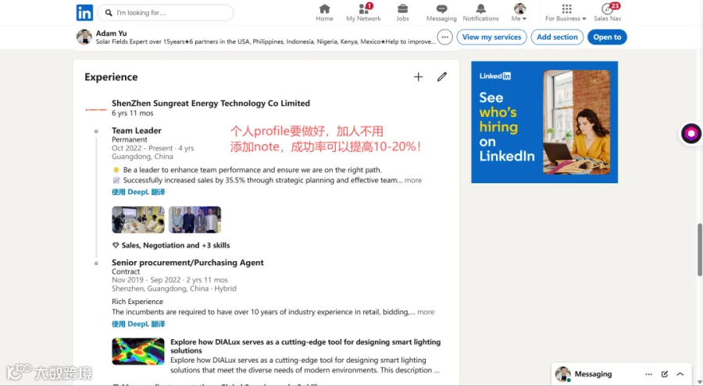Screen dimensions: 703x386
Task: Expand the For Business dropdown
Action: pyautogui.click(x=566, y=12)
